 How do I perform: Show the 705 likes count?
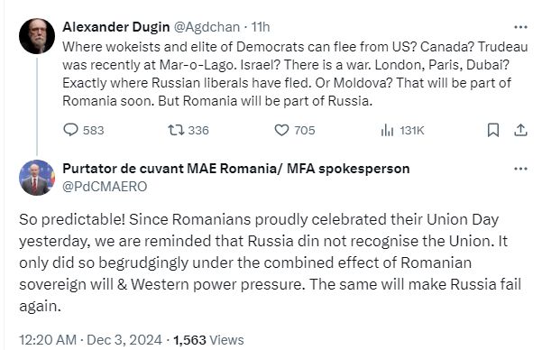coord(305,131)
